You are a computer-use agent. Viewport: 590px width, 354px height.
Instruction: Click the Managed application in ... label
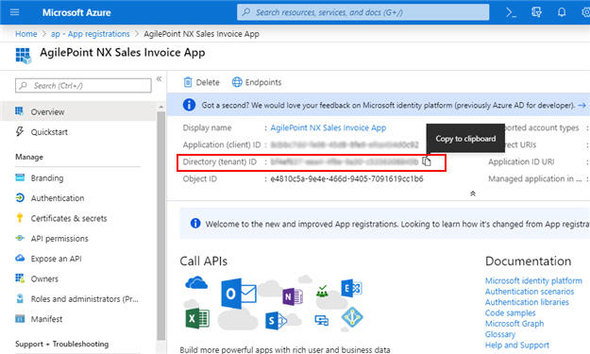(534, 178)
